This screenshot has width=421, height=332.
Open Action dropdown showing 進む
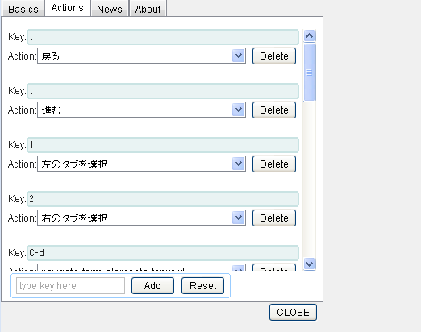click(141, 110)
